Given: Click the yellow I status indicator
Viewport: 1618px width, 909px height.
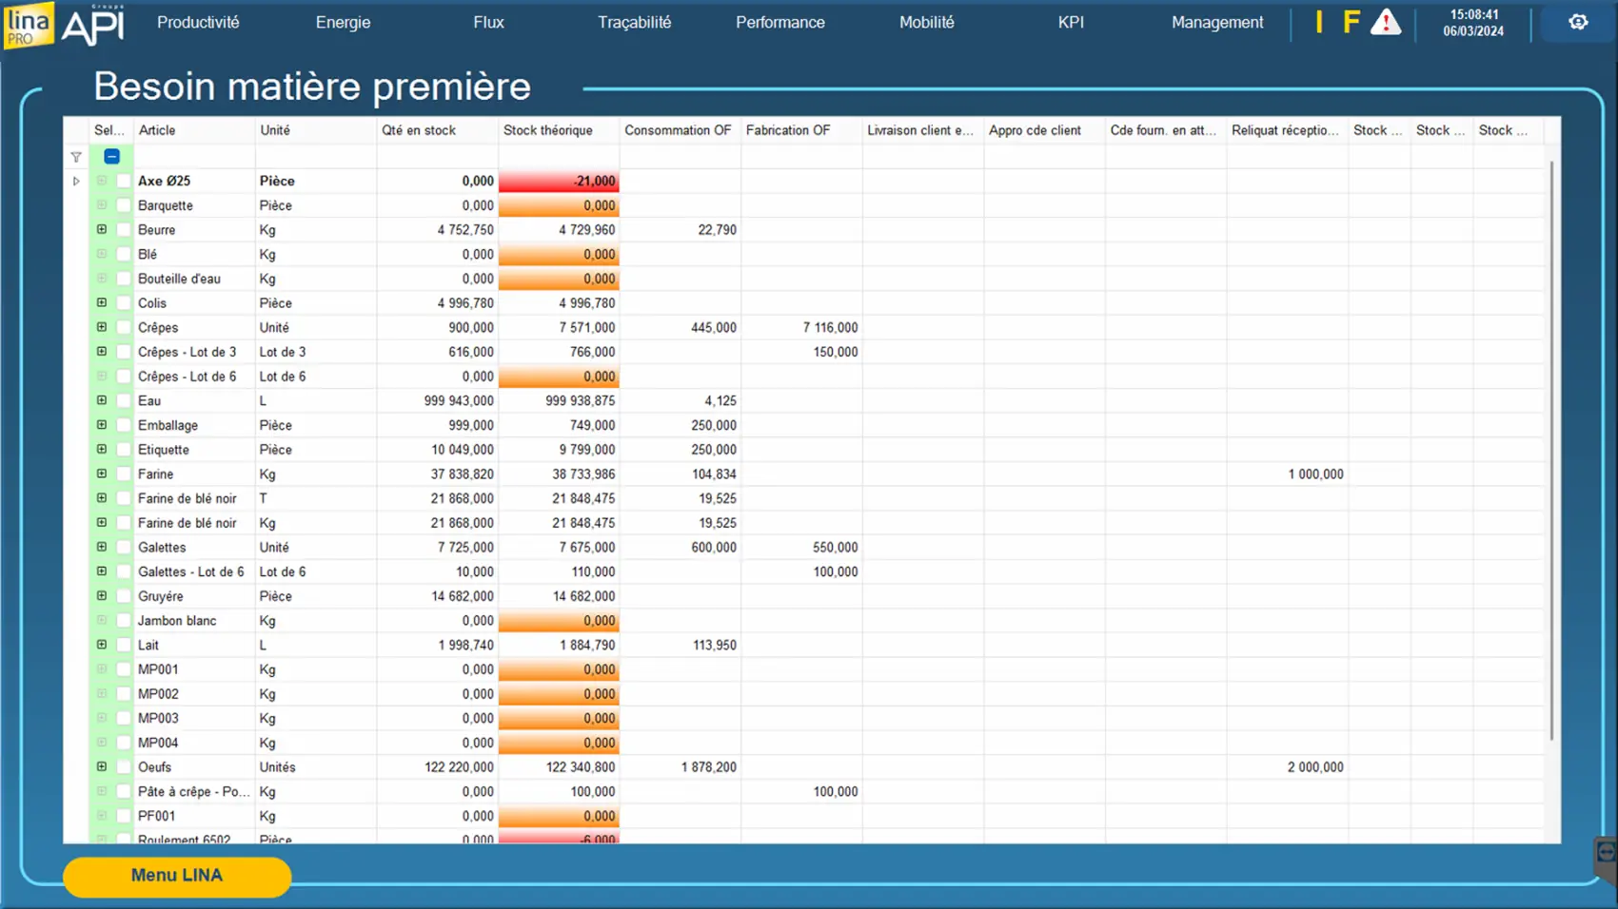Looking at the screenshot, I should pos(1319,23).
